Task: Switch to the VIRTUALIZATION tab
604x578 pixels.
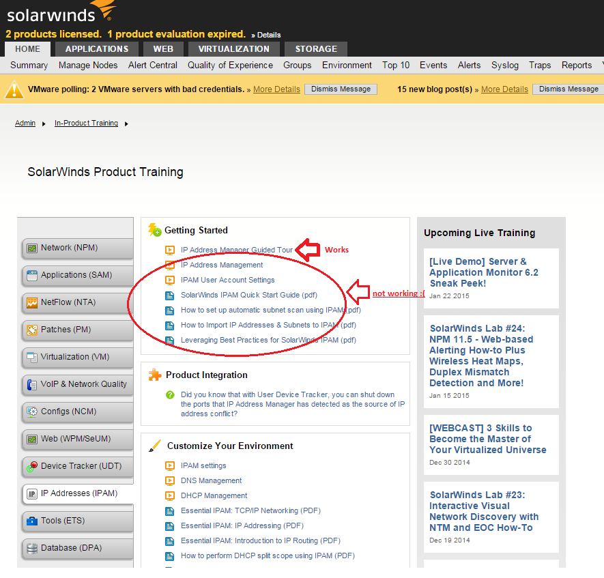Action: (234, 49)
